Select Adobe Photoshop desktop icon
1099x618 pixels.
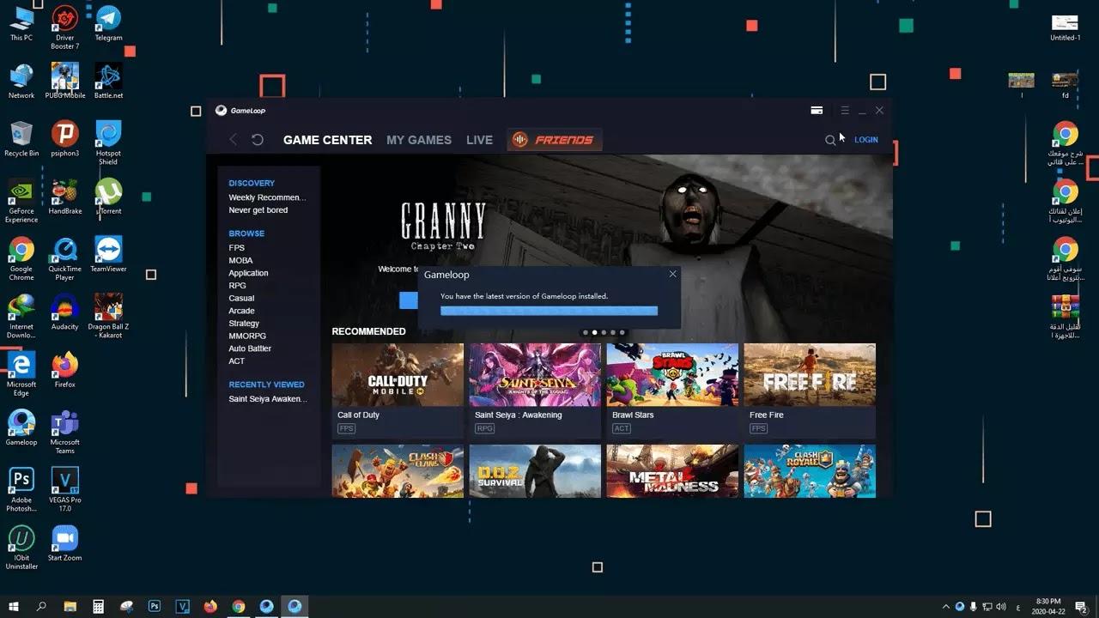click(x=21, y=490)
